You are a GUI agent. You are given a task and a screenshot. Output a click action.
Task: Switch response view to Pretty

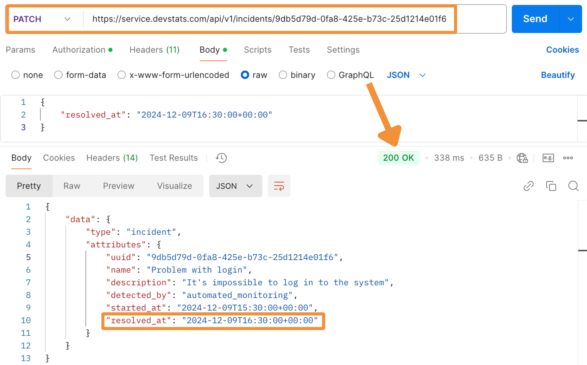click(x=29, y=186)
